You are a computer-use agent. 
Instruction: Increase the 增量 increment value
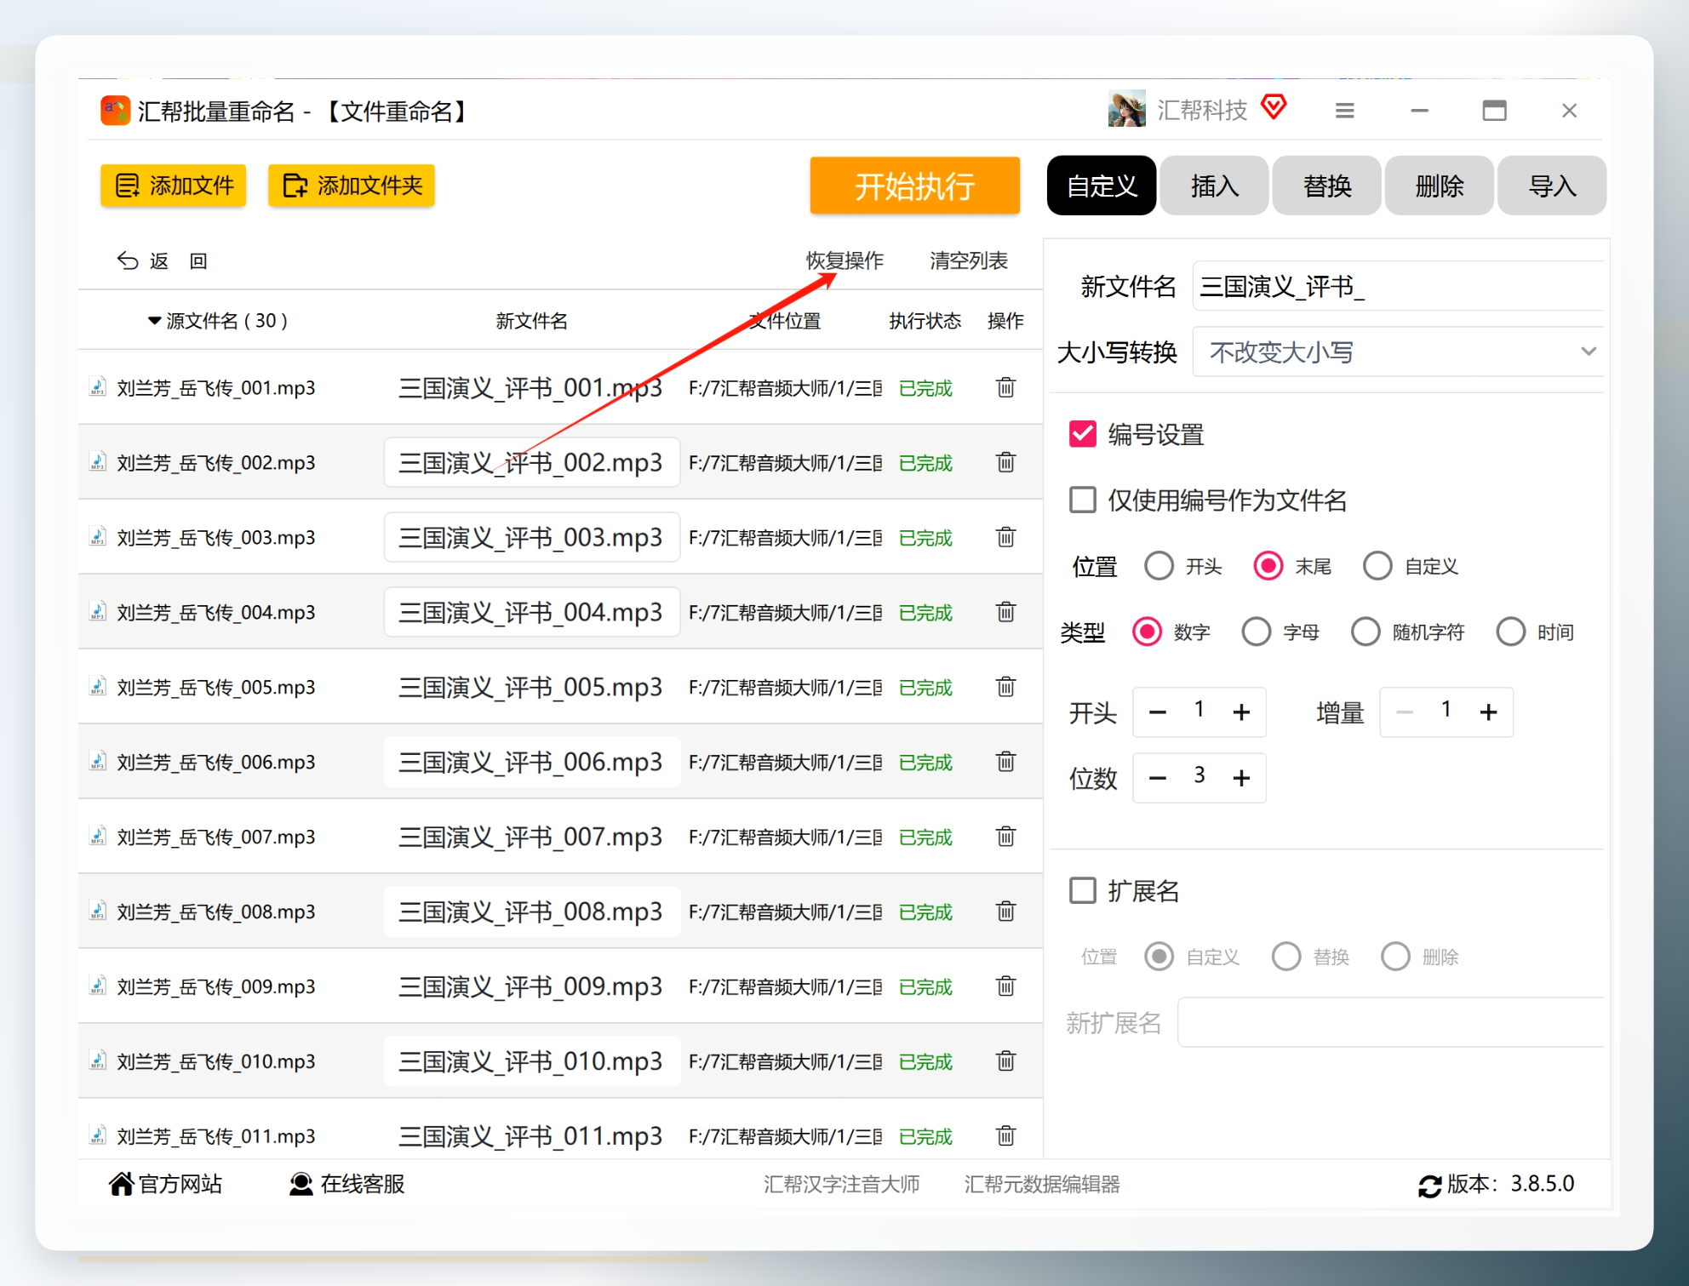click(1488, 712)
